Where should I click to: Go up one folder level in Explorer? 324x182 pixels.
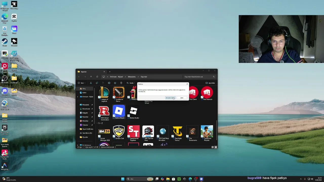pyautogui.click(x=91, y=77)
